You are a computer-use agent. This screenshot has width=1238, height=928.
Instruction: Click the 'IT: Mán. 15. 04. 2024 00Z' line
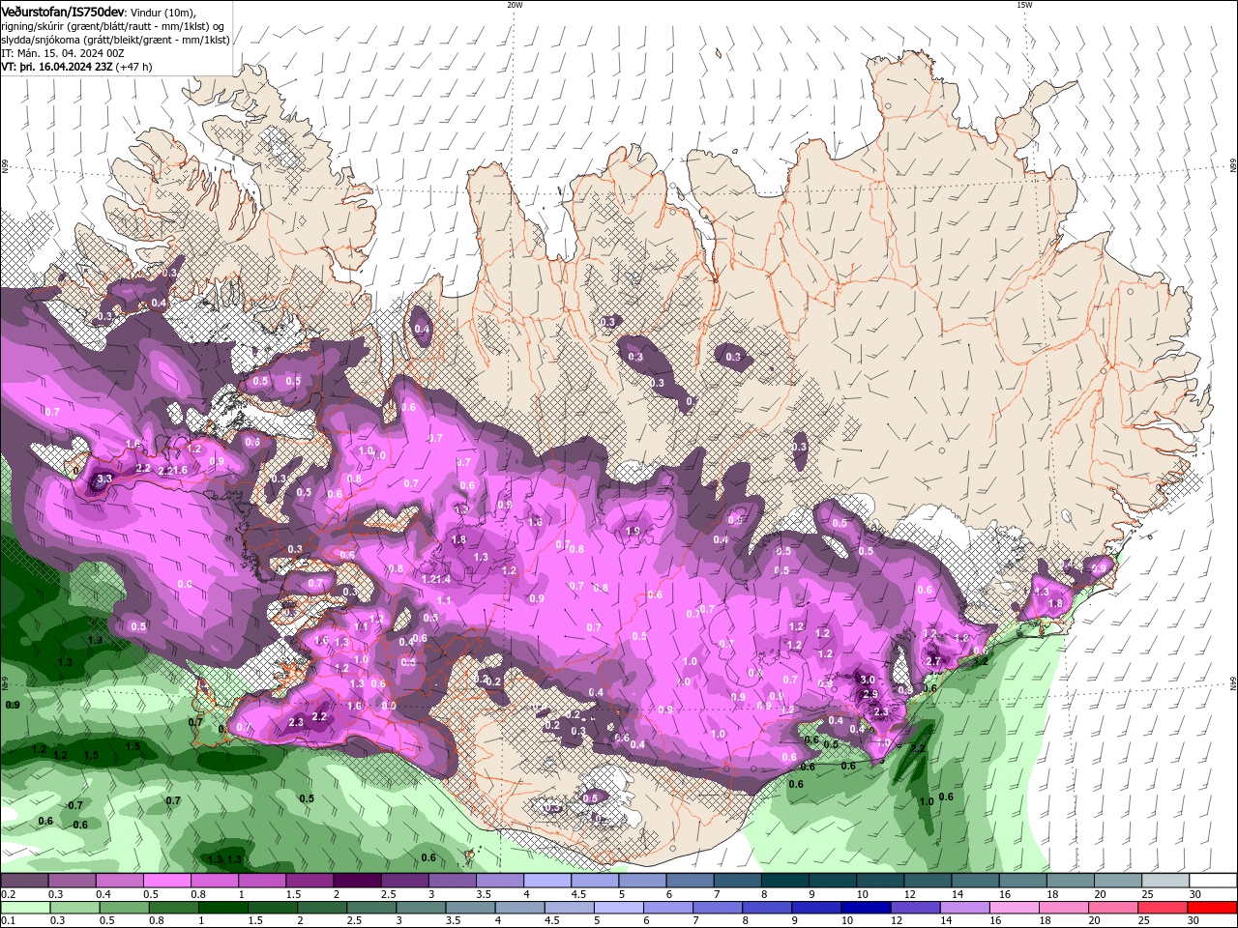tap(61, 53)
